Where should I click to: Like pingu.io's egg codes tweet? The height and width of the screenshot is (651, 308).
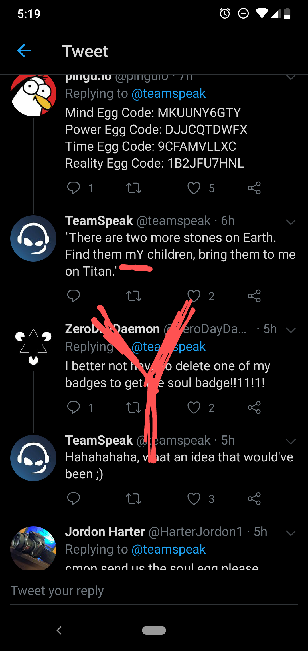[194, 188]
